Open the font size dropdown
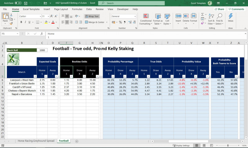 (48, 16)
